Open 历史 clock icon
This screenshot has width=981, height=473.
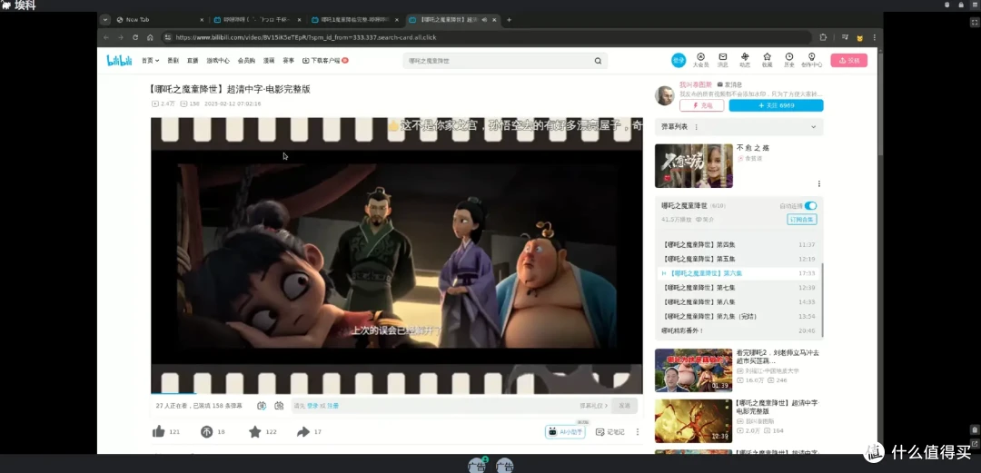789,60
